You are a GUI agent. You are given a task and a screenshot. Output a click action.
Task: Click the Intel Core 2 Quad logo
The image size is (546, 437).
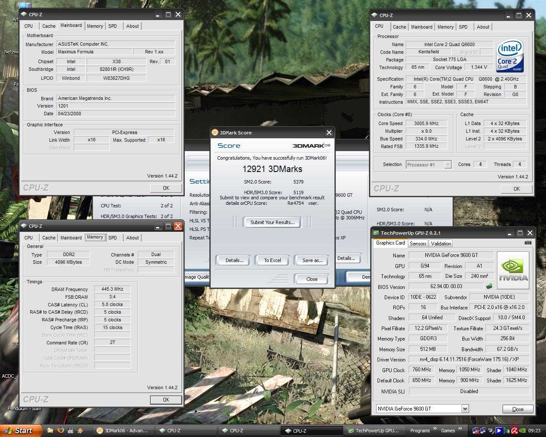pyautogui.click(x=510, y=57)
